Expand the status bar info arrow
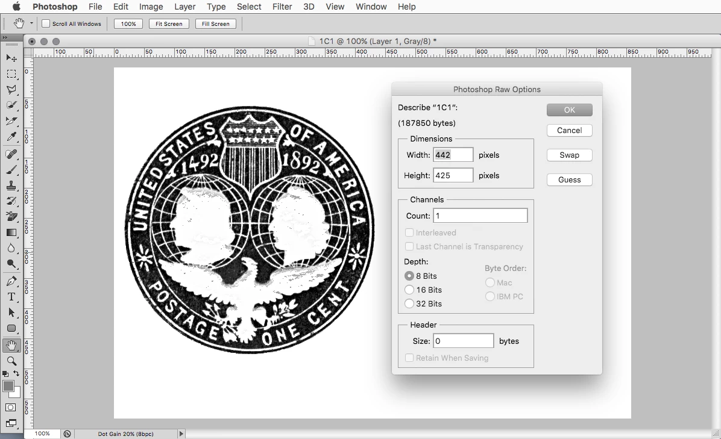721x439 pixels. click(181, 434)
